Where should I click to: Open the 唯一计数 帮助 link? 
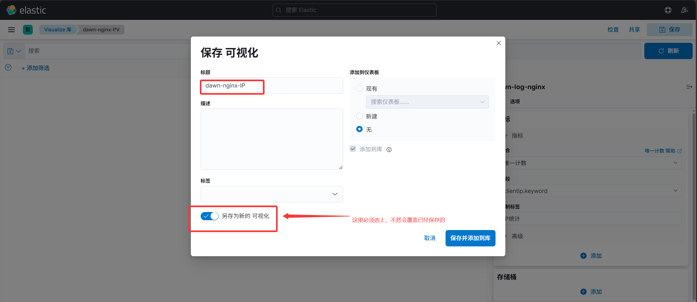(x=663, y=151)
